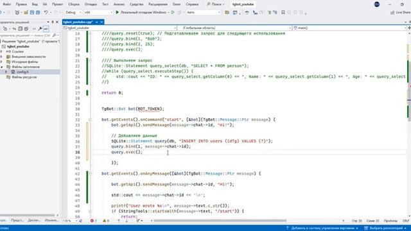This screenshot has height=231, width=411.
Task: Collapse the Файлы заголовков folder
Action: pyautogui.click(x=1, y=67)
